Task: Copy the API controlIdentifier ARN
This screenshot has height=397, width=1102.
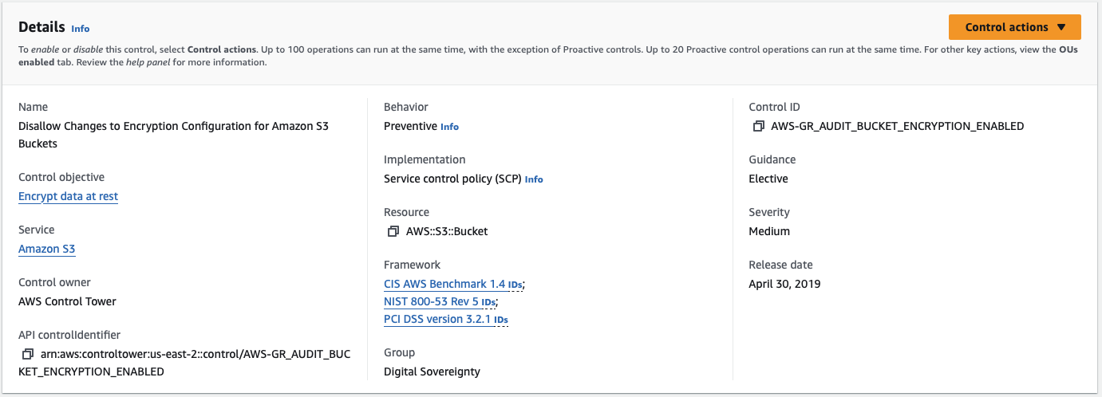Action: (x=28, y=354)
